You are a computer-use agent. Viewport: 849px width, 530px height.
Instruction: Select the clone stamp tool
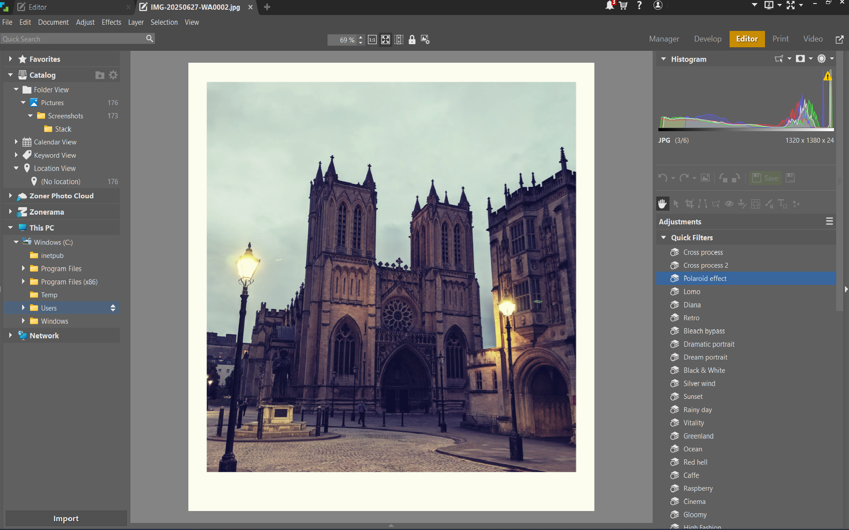[x=742, y=204]
